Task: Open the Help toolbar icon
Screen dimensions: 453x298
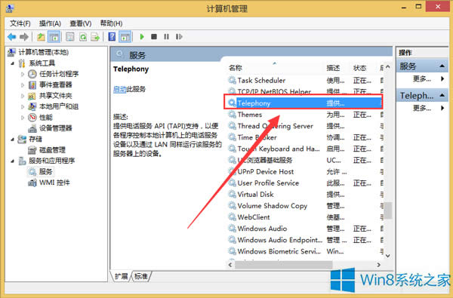Action: pyautogui.click(x=112, y=37)
